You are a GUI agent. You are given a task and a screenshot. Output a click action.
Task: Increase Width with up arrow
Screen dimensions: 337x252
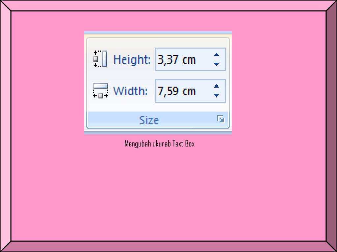[217, 86]
